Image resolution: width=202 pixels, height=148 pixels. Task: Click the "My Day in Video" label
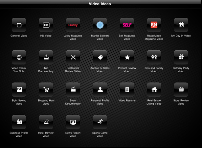click(181, 36)
